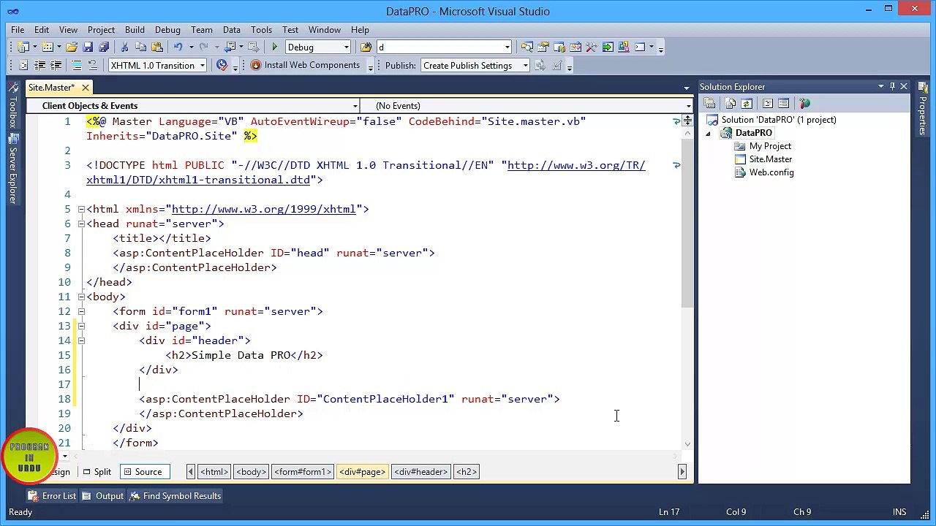Open the XHTML 1.0 Transition schema dropdown
The image size is (936, 526).
[202, 66]
